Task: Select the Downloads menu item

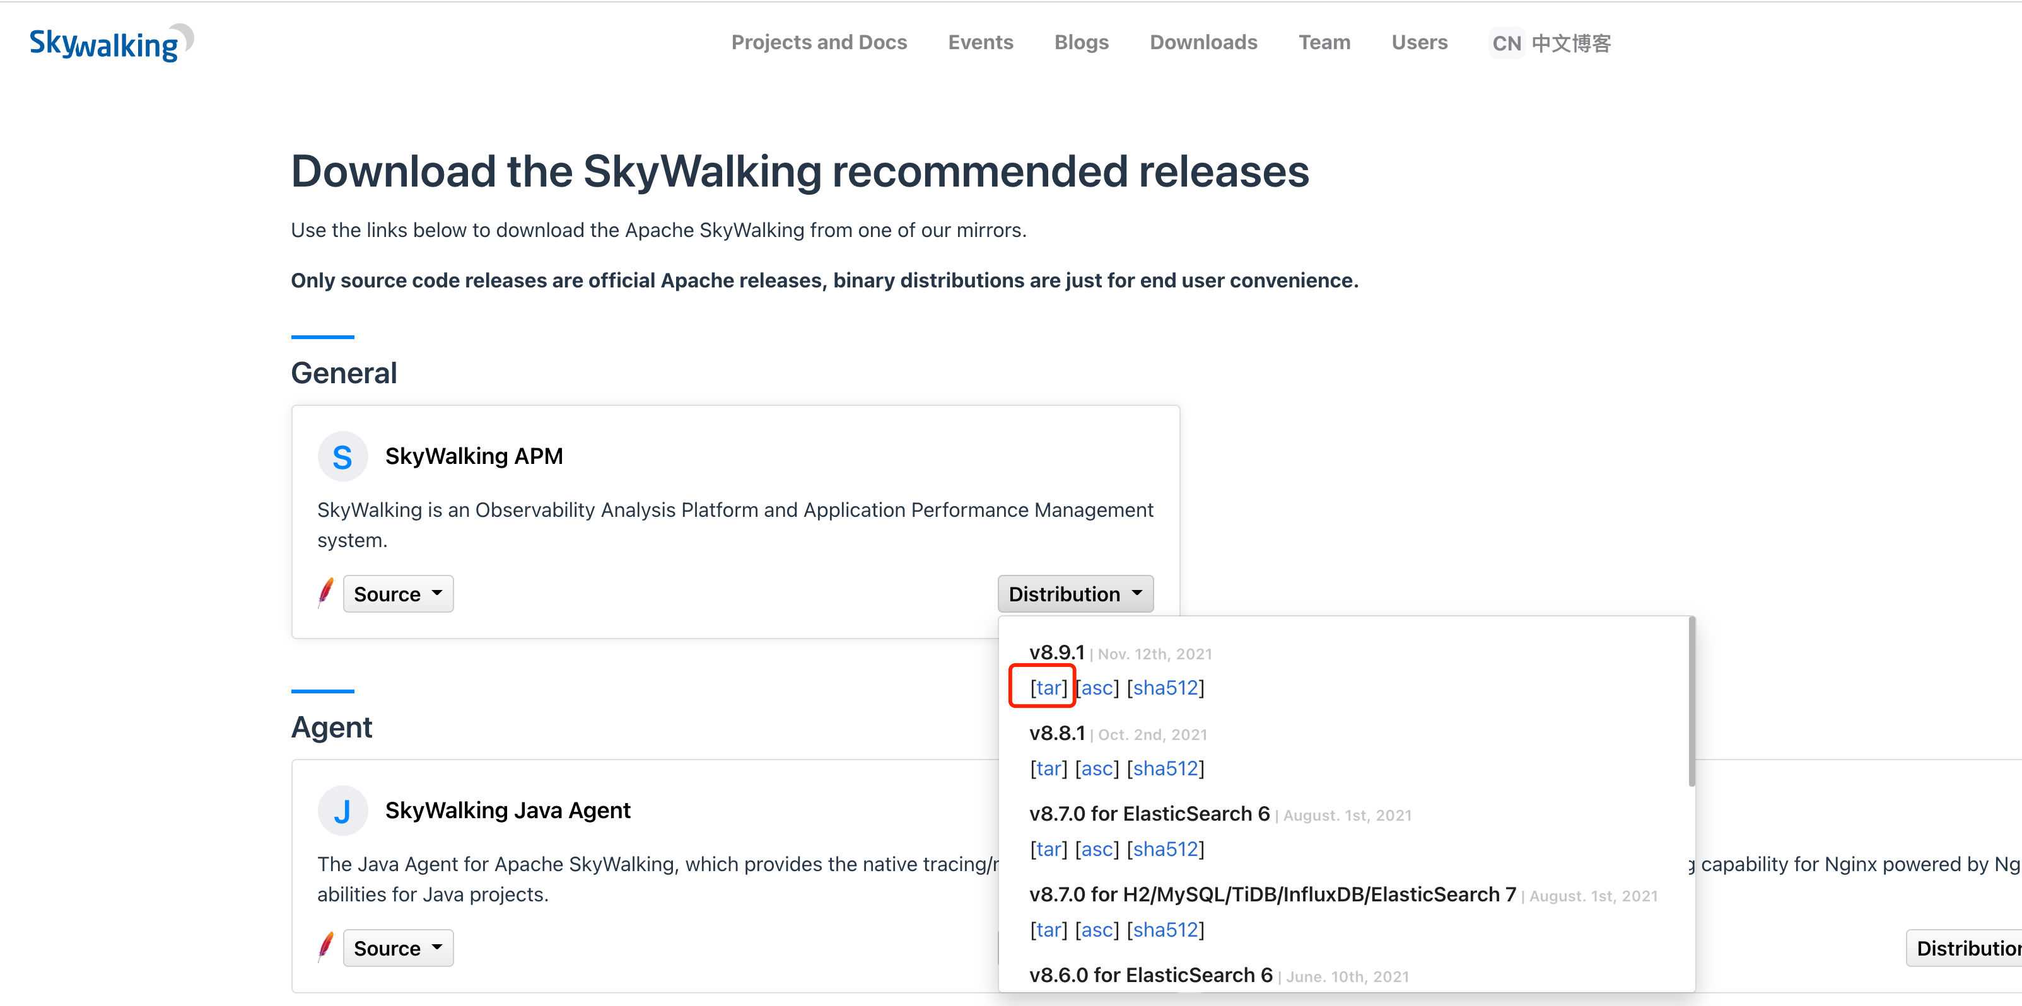Action: pyautogui.click(x=1203, y=42)
